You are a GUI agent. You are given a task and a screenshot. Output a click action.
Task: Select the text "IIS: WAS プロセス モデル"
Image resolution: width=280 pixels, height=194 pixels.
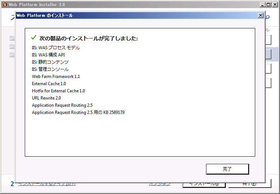56,48
